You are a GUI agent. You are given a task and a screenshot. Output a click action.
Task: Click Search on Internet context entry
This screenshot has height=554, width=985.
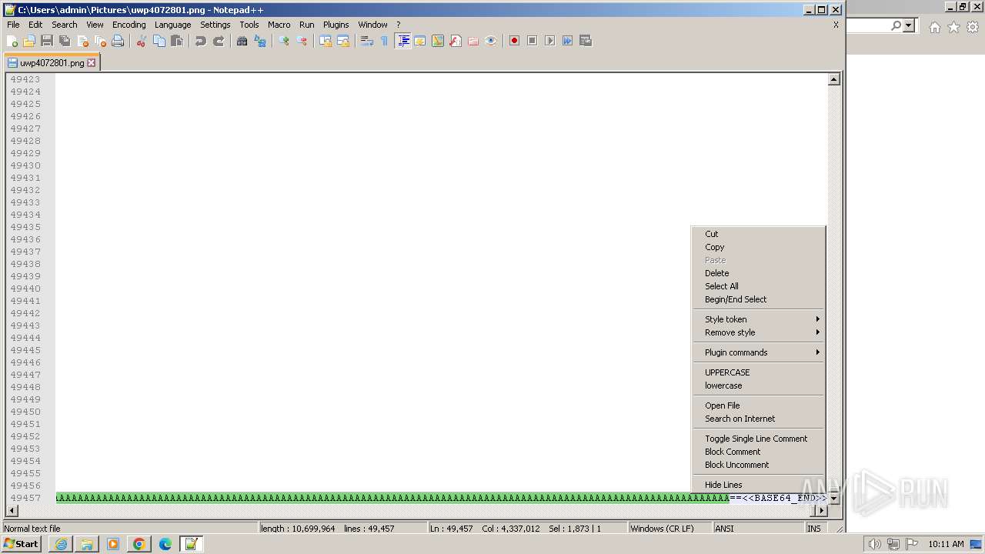coord(758,419)
